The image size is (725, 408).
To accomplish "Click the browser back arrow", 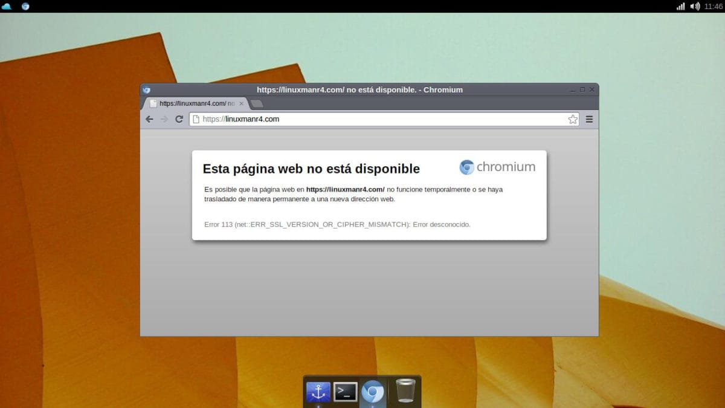I will [149, 119].
